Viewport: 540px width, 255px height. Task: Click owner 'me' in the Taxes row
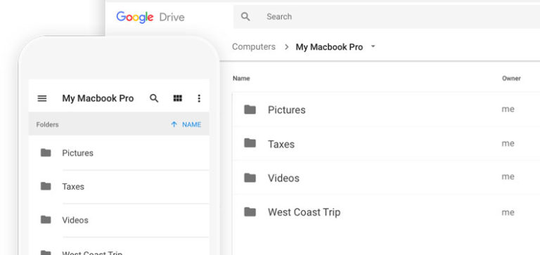point(508,143)
